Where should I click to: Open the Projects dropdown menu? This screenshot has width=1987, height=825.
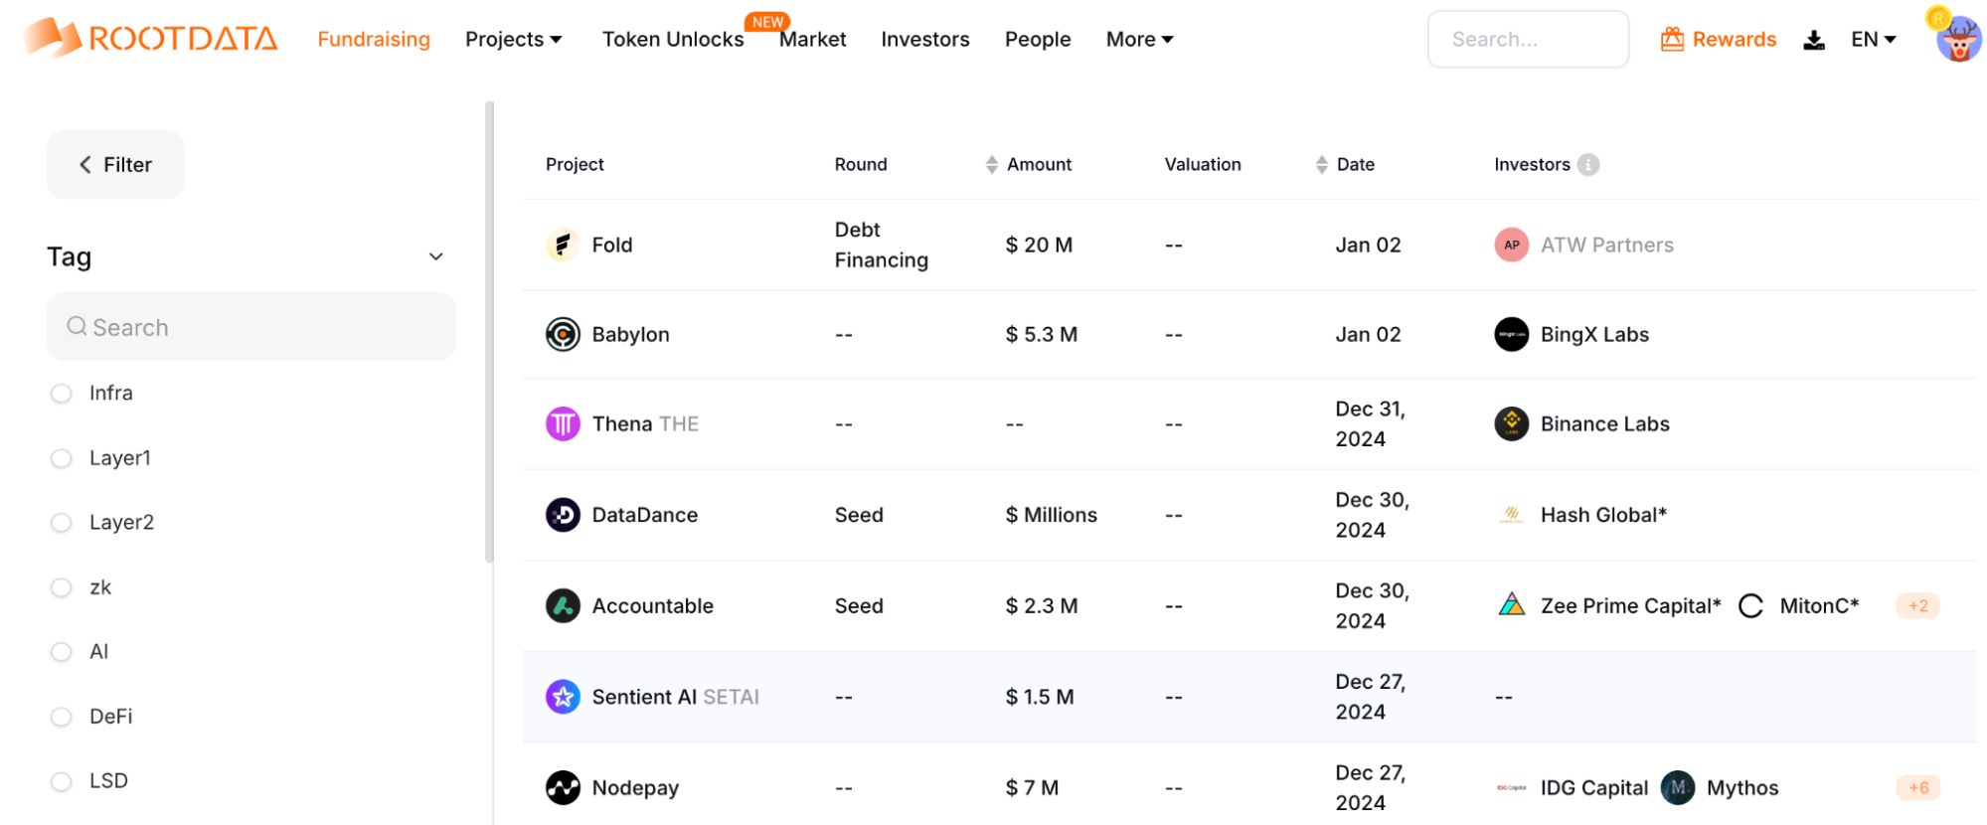point(513,40)
